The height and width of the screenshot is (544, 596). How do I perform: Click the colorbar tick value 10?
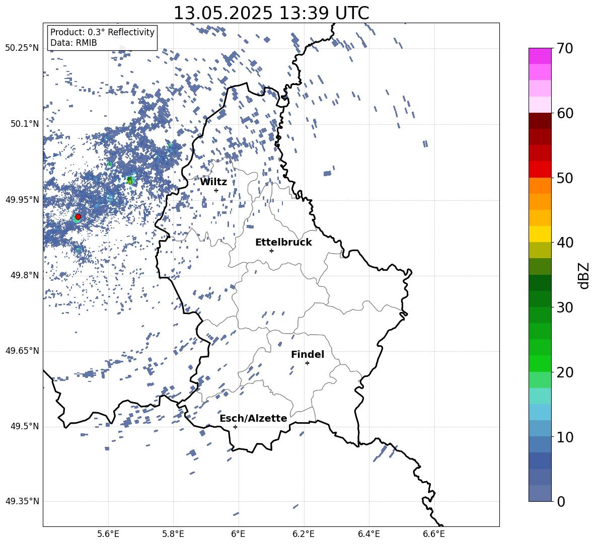point(565,437)
